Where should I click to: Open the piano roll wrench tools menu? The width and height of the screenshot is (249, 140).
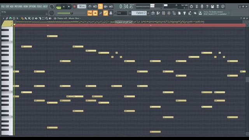tap(7, 18)
